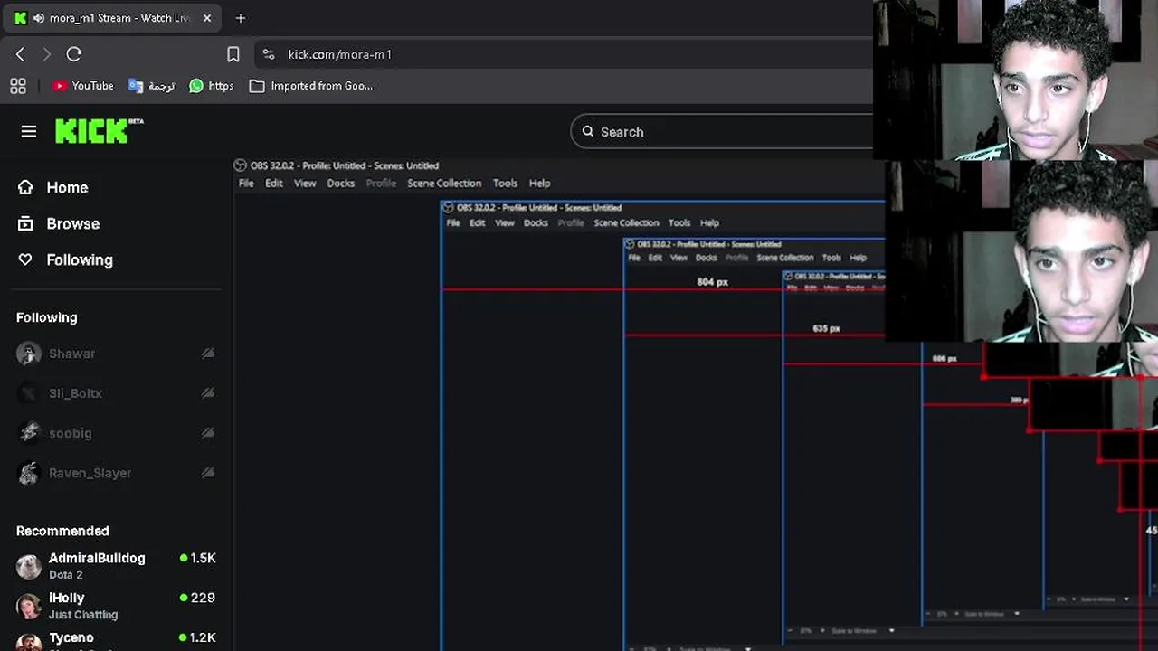Open soobig's avatar icon

(29, 433)
